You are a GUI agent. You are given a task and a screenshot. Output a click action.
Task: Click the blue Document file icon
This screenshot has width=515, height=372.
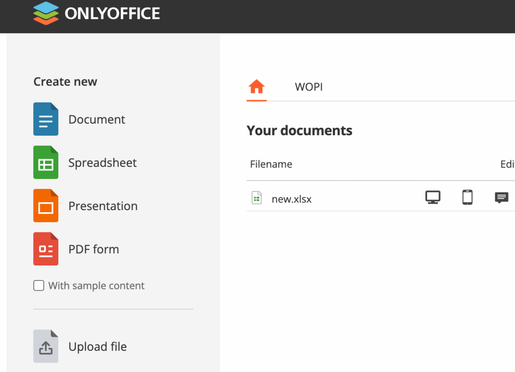click(46, 119)
